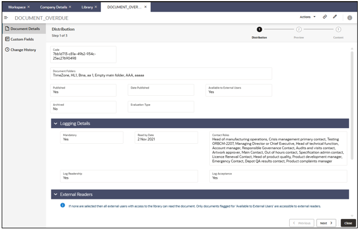
Task: Click the info icon at top right
Action: pos(349,18)
